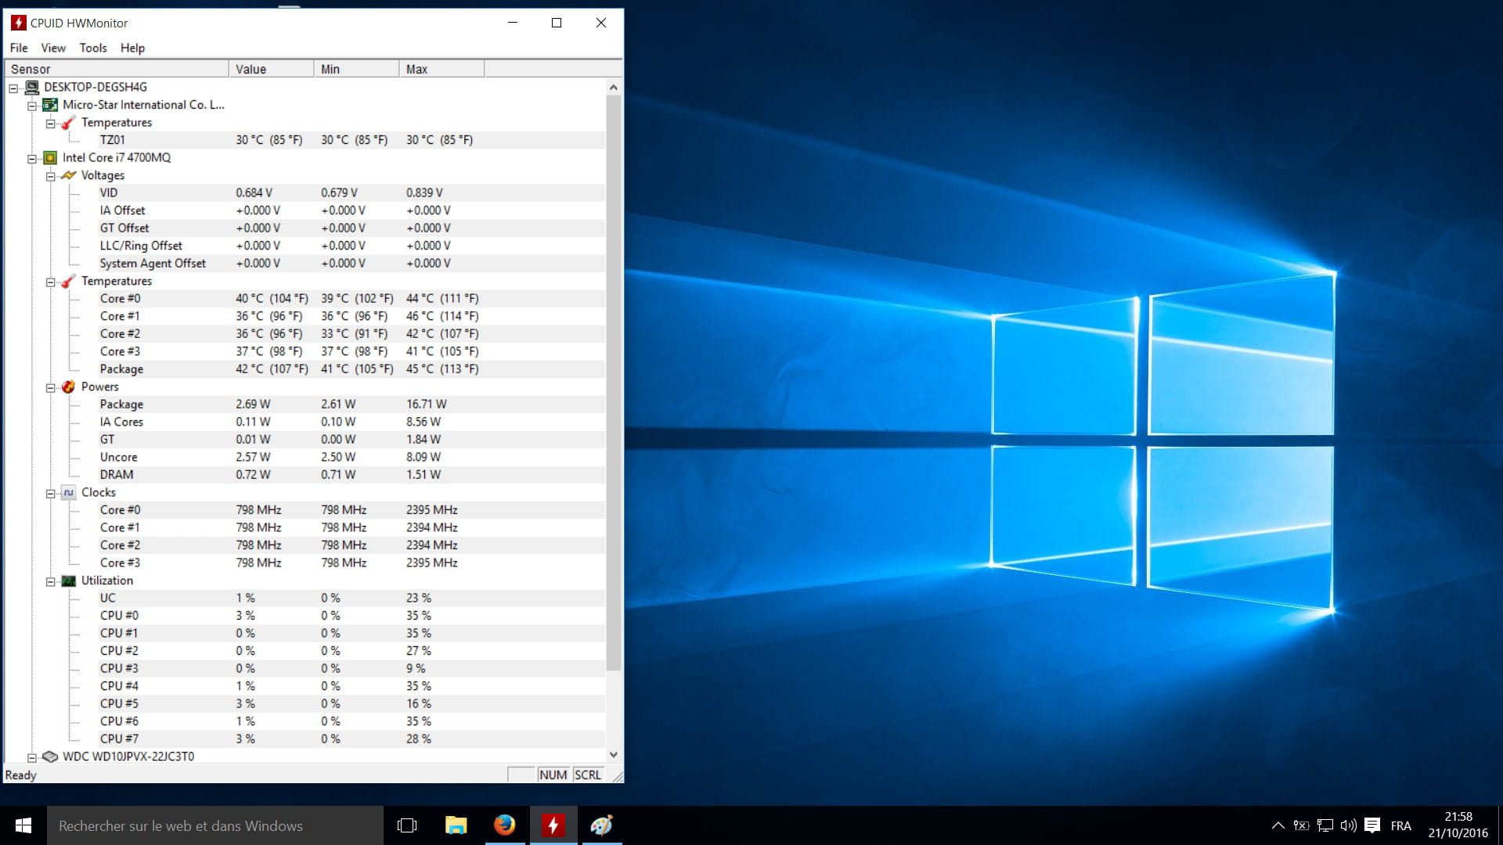Open Firefox from the taskbar
This screenshot has height=845, width=1503.
tap(505, 825)
